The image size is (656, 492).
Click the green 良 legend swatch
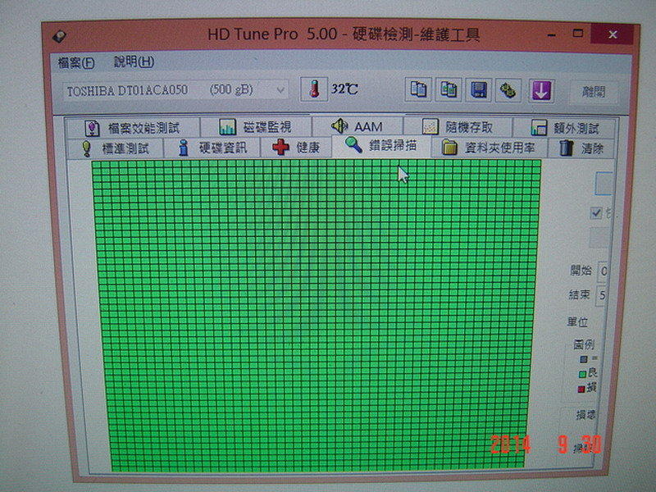[x=582, y=374]
